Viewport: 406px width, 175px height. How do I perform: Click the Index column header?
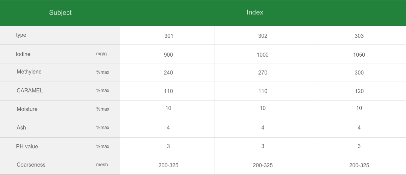(255, 12)
